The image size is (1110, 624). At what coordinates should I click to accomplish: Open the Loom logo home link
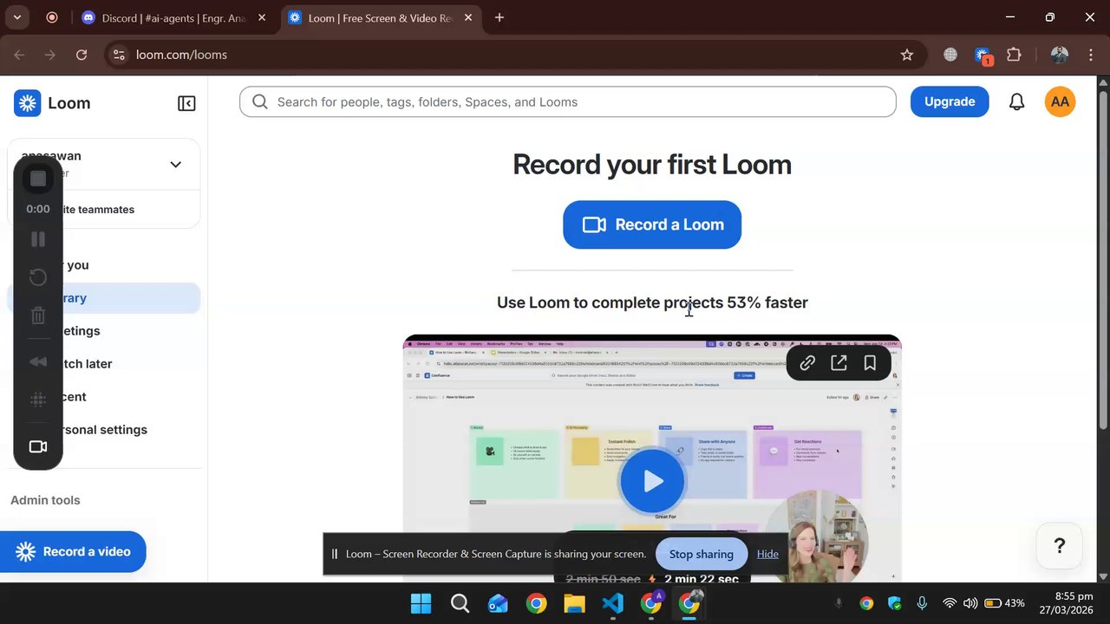pos(52,103)
